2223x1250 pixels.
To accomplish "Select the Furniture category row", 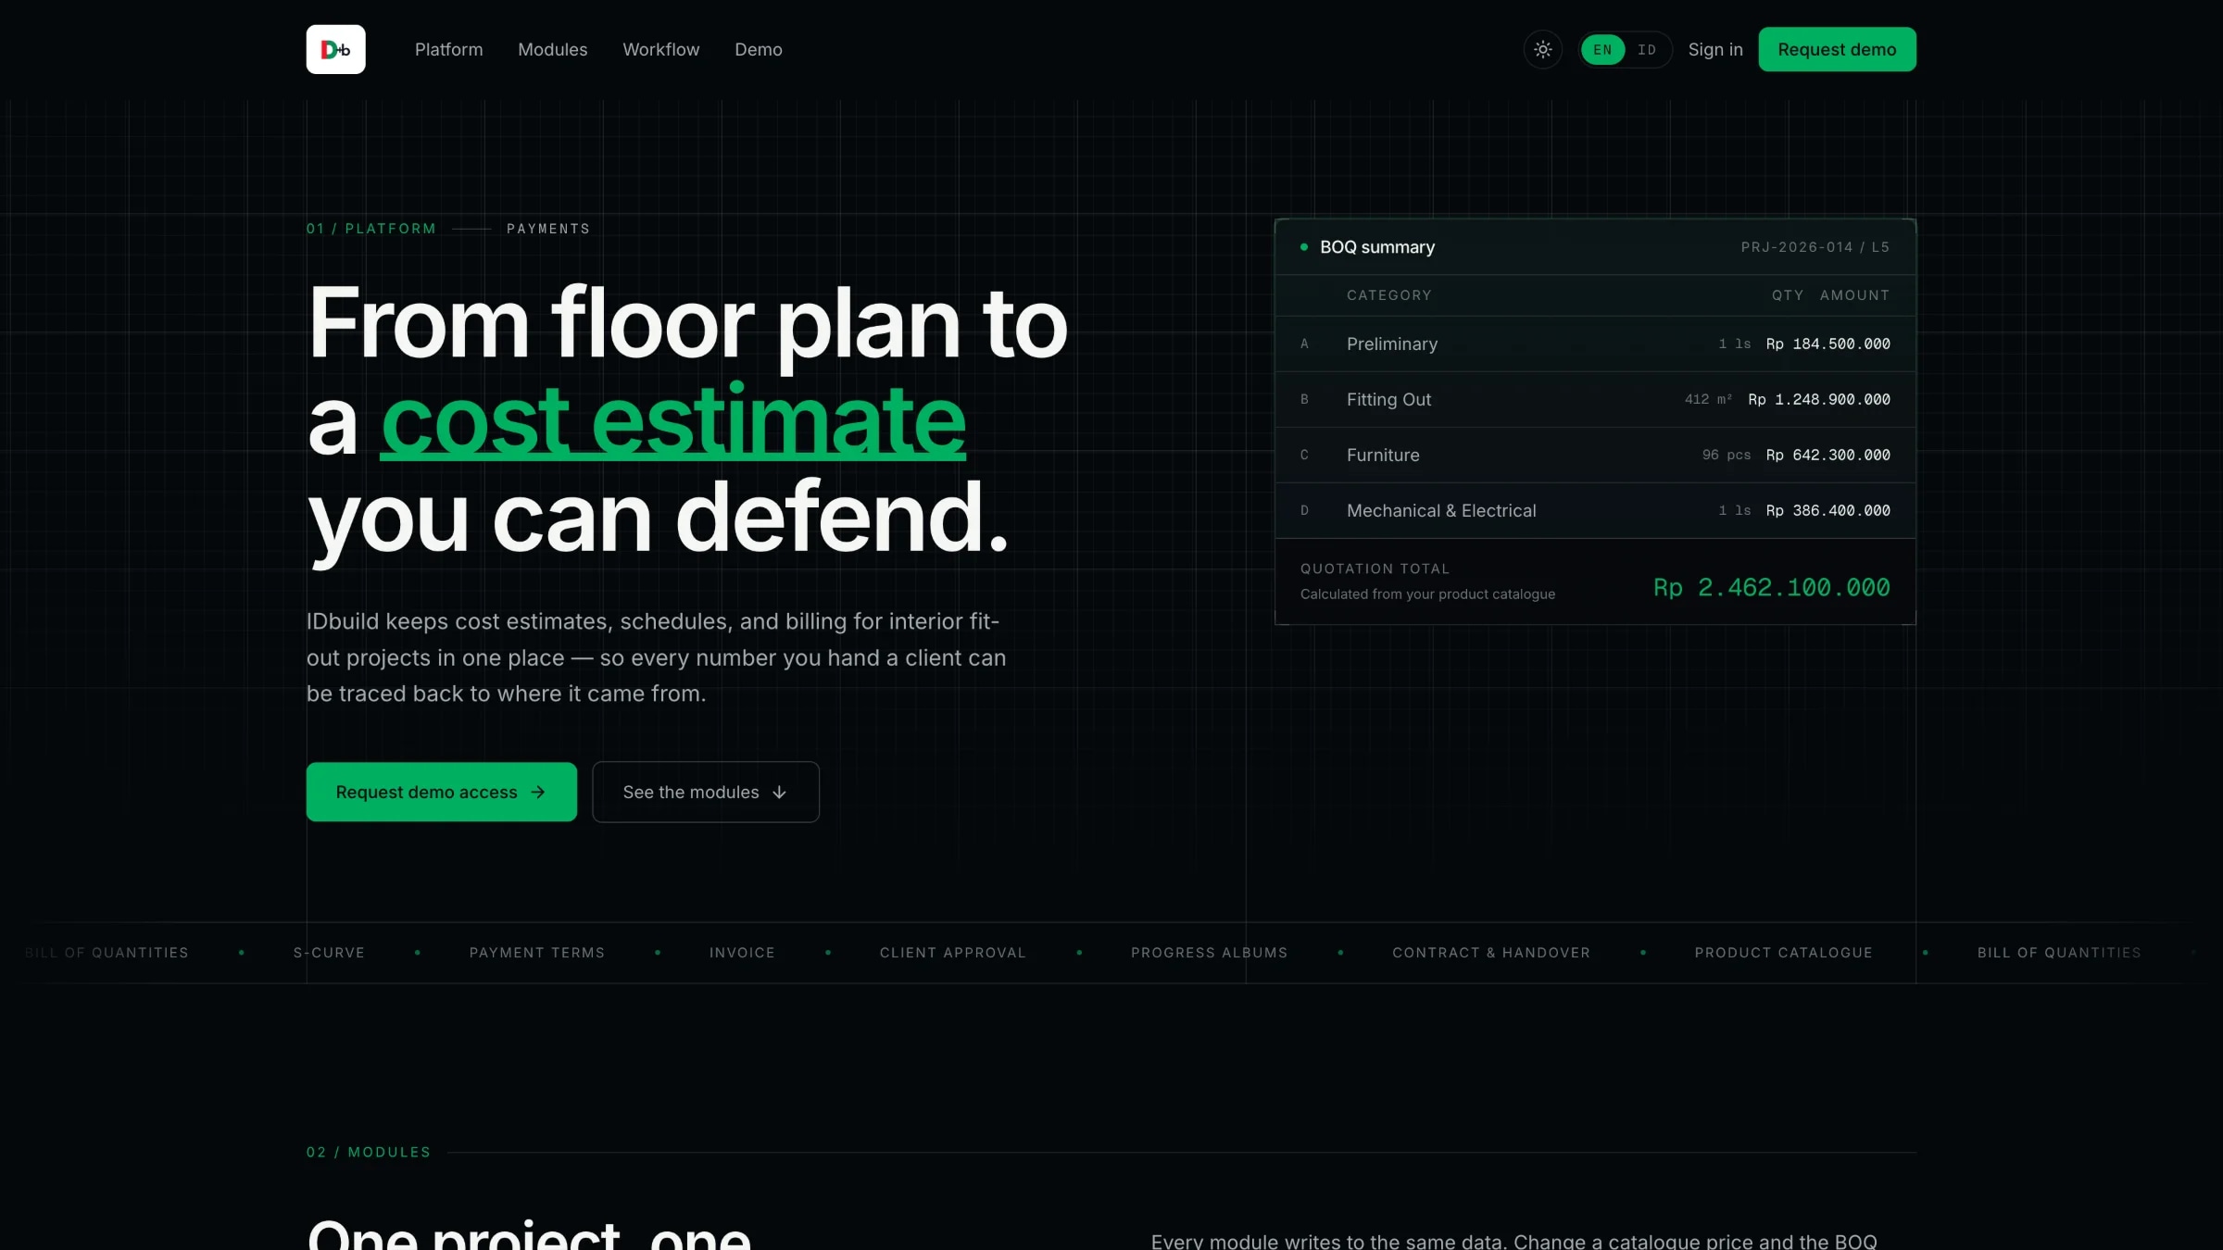I will tap(1595, 455).
